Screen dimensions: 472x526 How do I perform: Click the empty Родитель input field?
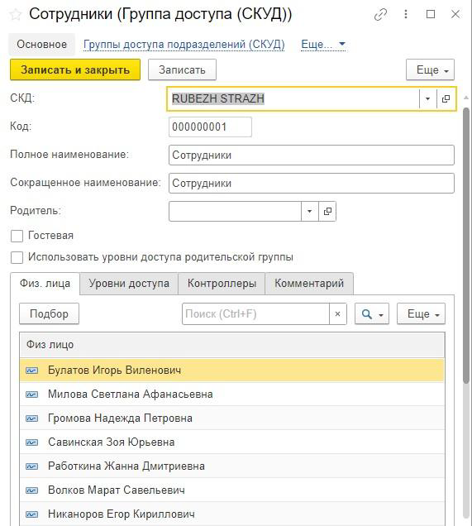click(235, 211)
